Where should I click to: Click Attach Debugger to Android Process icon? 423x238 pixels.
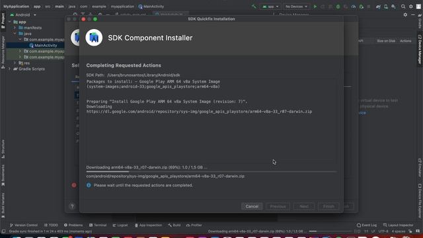click(x=362, y=7)
